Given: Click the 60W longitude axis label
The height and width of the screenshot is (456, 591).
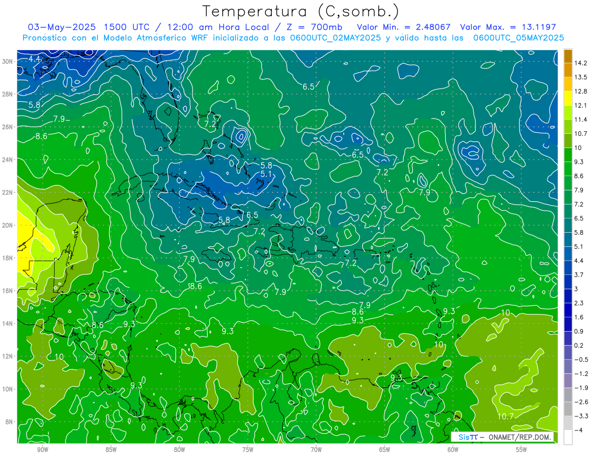Looking at the screenshot, I should click(x=453, y=450).
